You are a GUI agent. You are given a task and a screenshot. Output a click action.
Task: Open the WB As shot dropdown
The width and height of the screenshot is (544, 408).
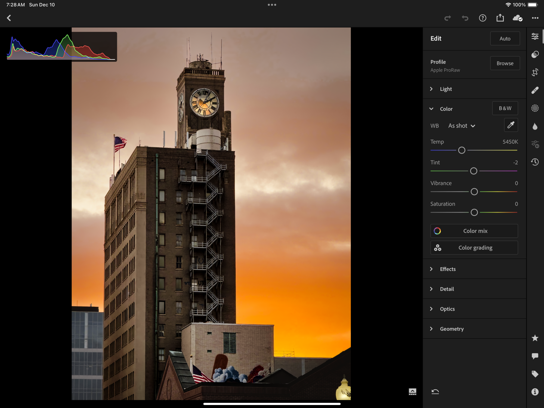point(462,126)
